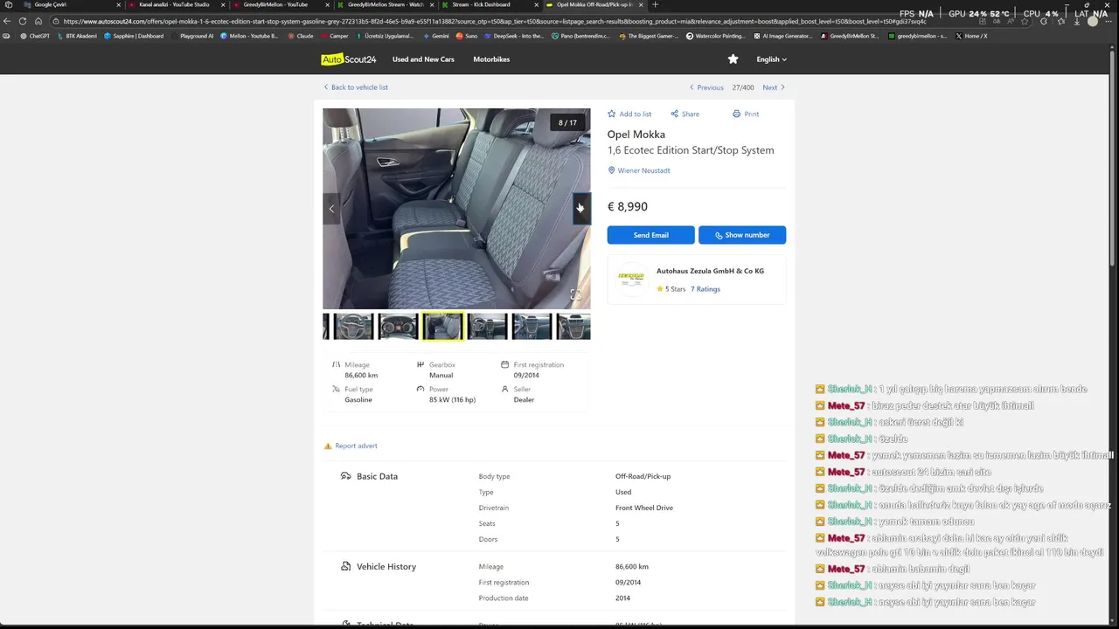Close the Google Çeviri tab
The width and height of the screenshot is (1119, 629).
[x=118, y=4]
